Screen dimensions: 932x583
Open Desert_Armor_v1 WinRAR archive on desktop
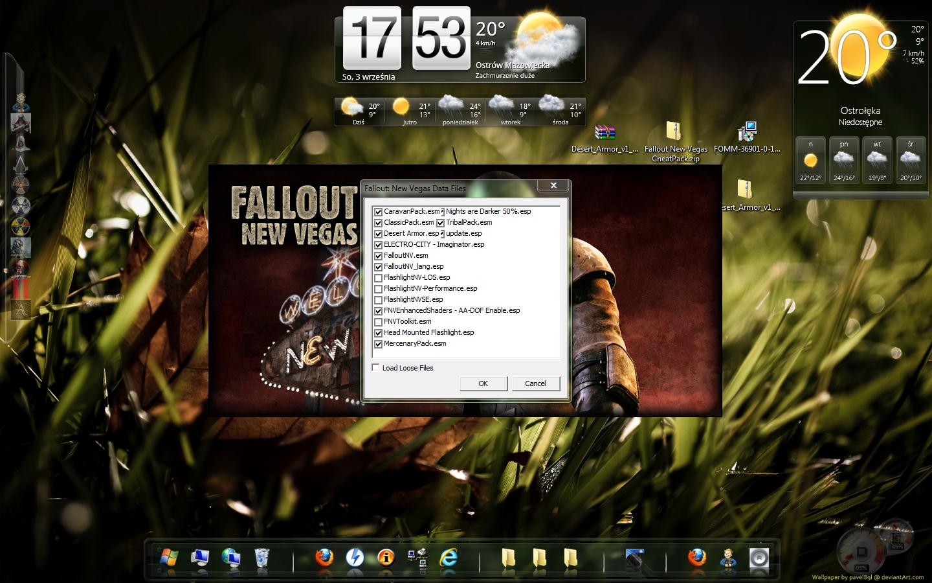(x=605, y=139)
